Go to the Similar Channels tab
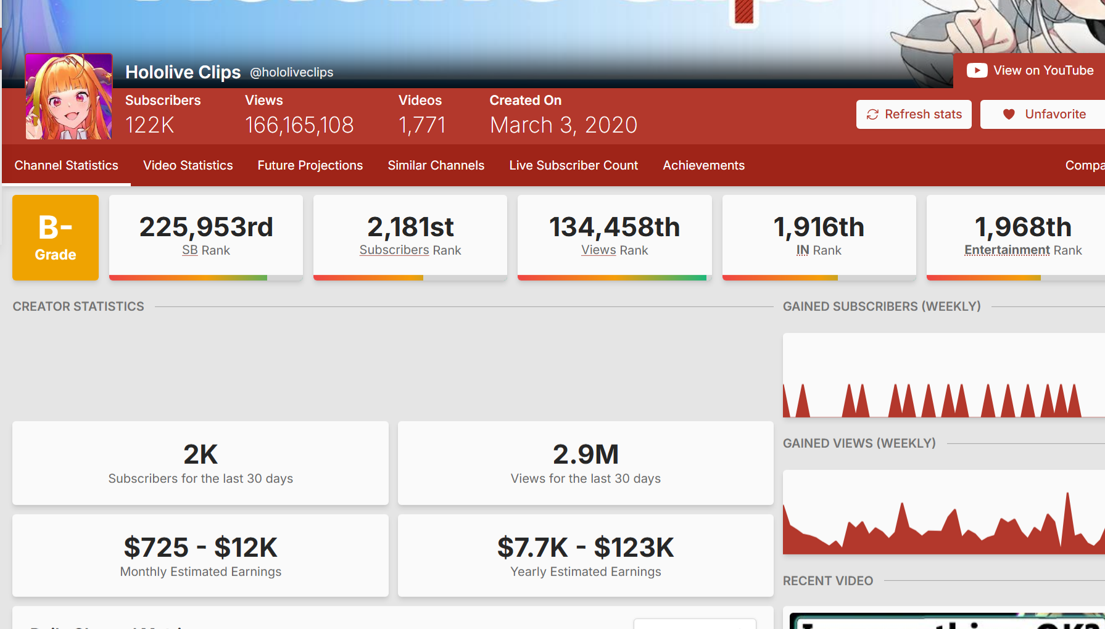Screen dimensions: 1105x629 436,165
